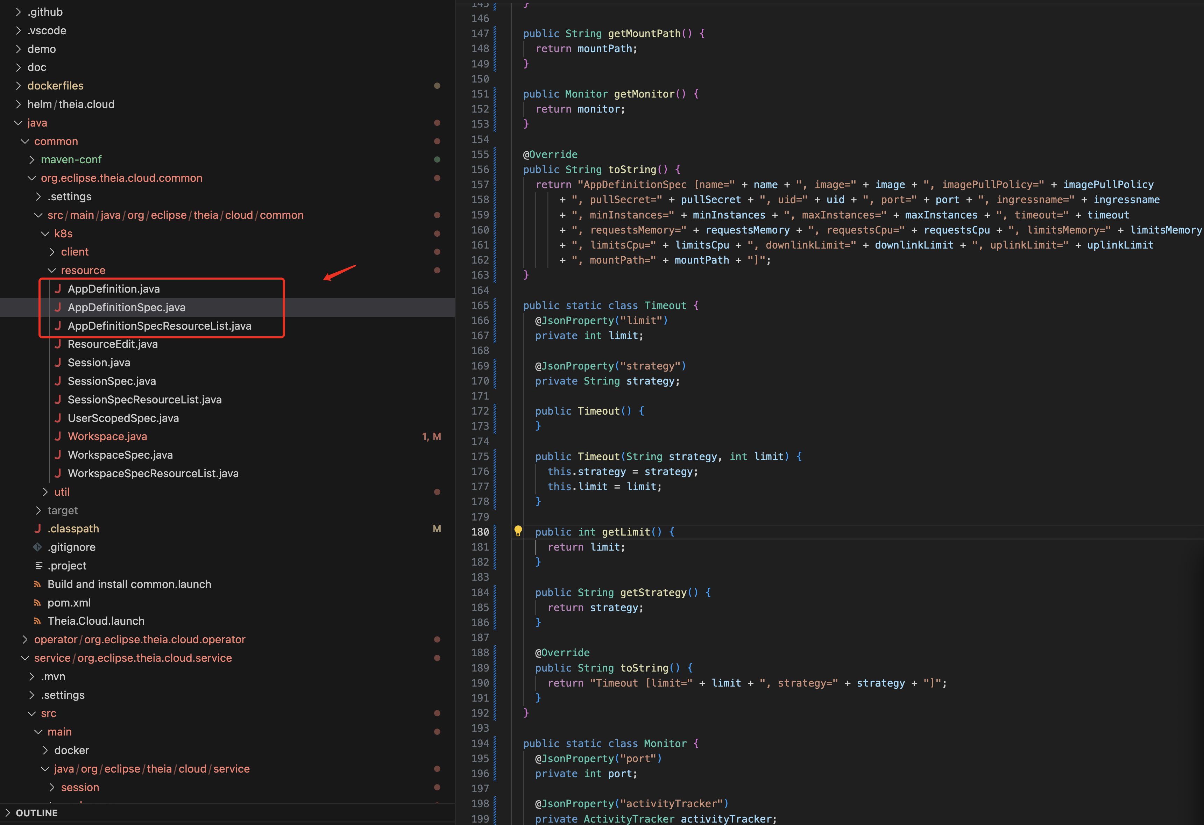This screenshot has height=825, width=1204.
Task: Click the Java icon beside AppDefinition.java
Action: click(x=58, y=289)
